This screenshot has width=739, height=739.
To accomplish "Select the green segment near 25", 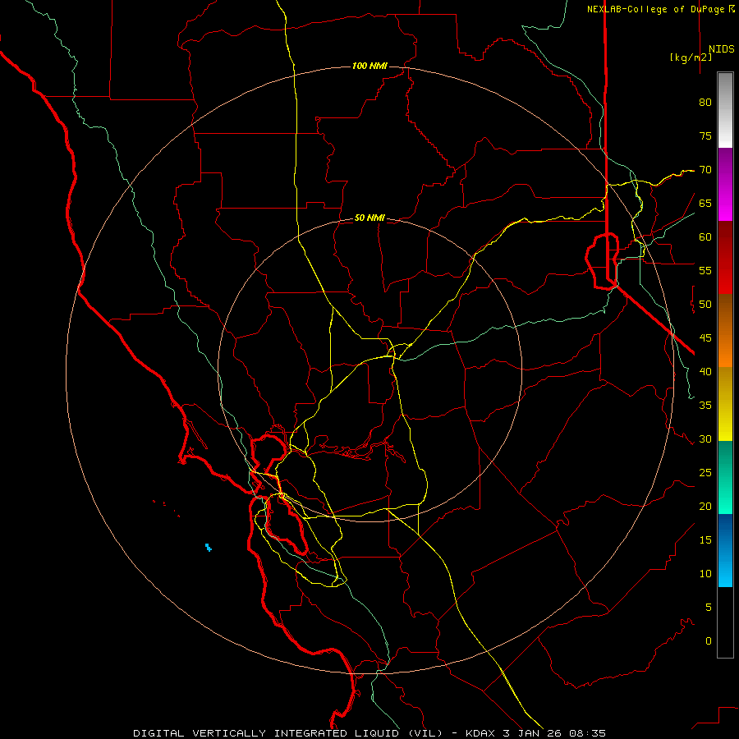I will (x=725, y=477).
